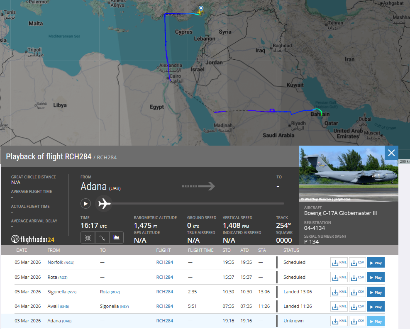
Task: Open RCH284 link in the Adana row
Action: tap(164, 321)
